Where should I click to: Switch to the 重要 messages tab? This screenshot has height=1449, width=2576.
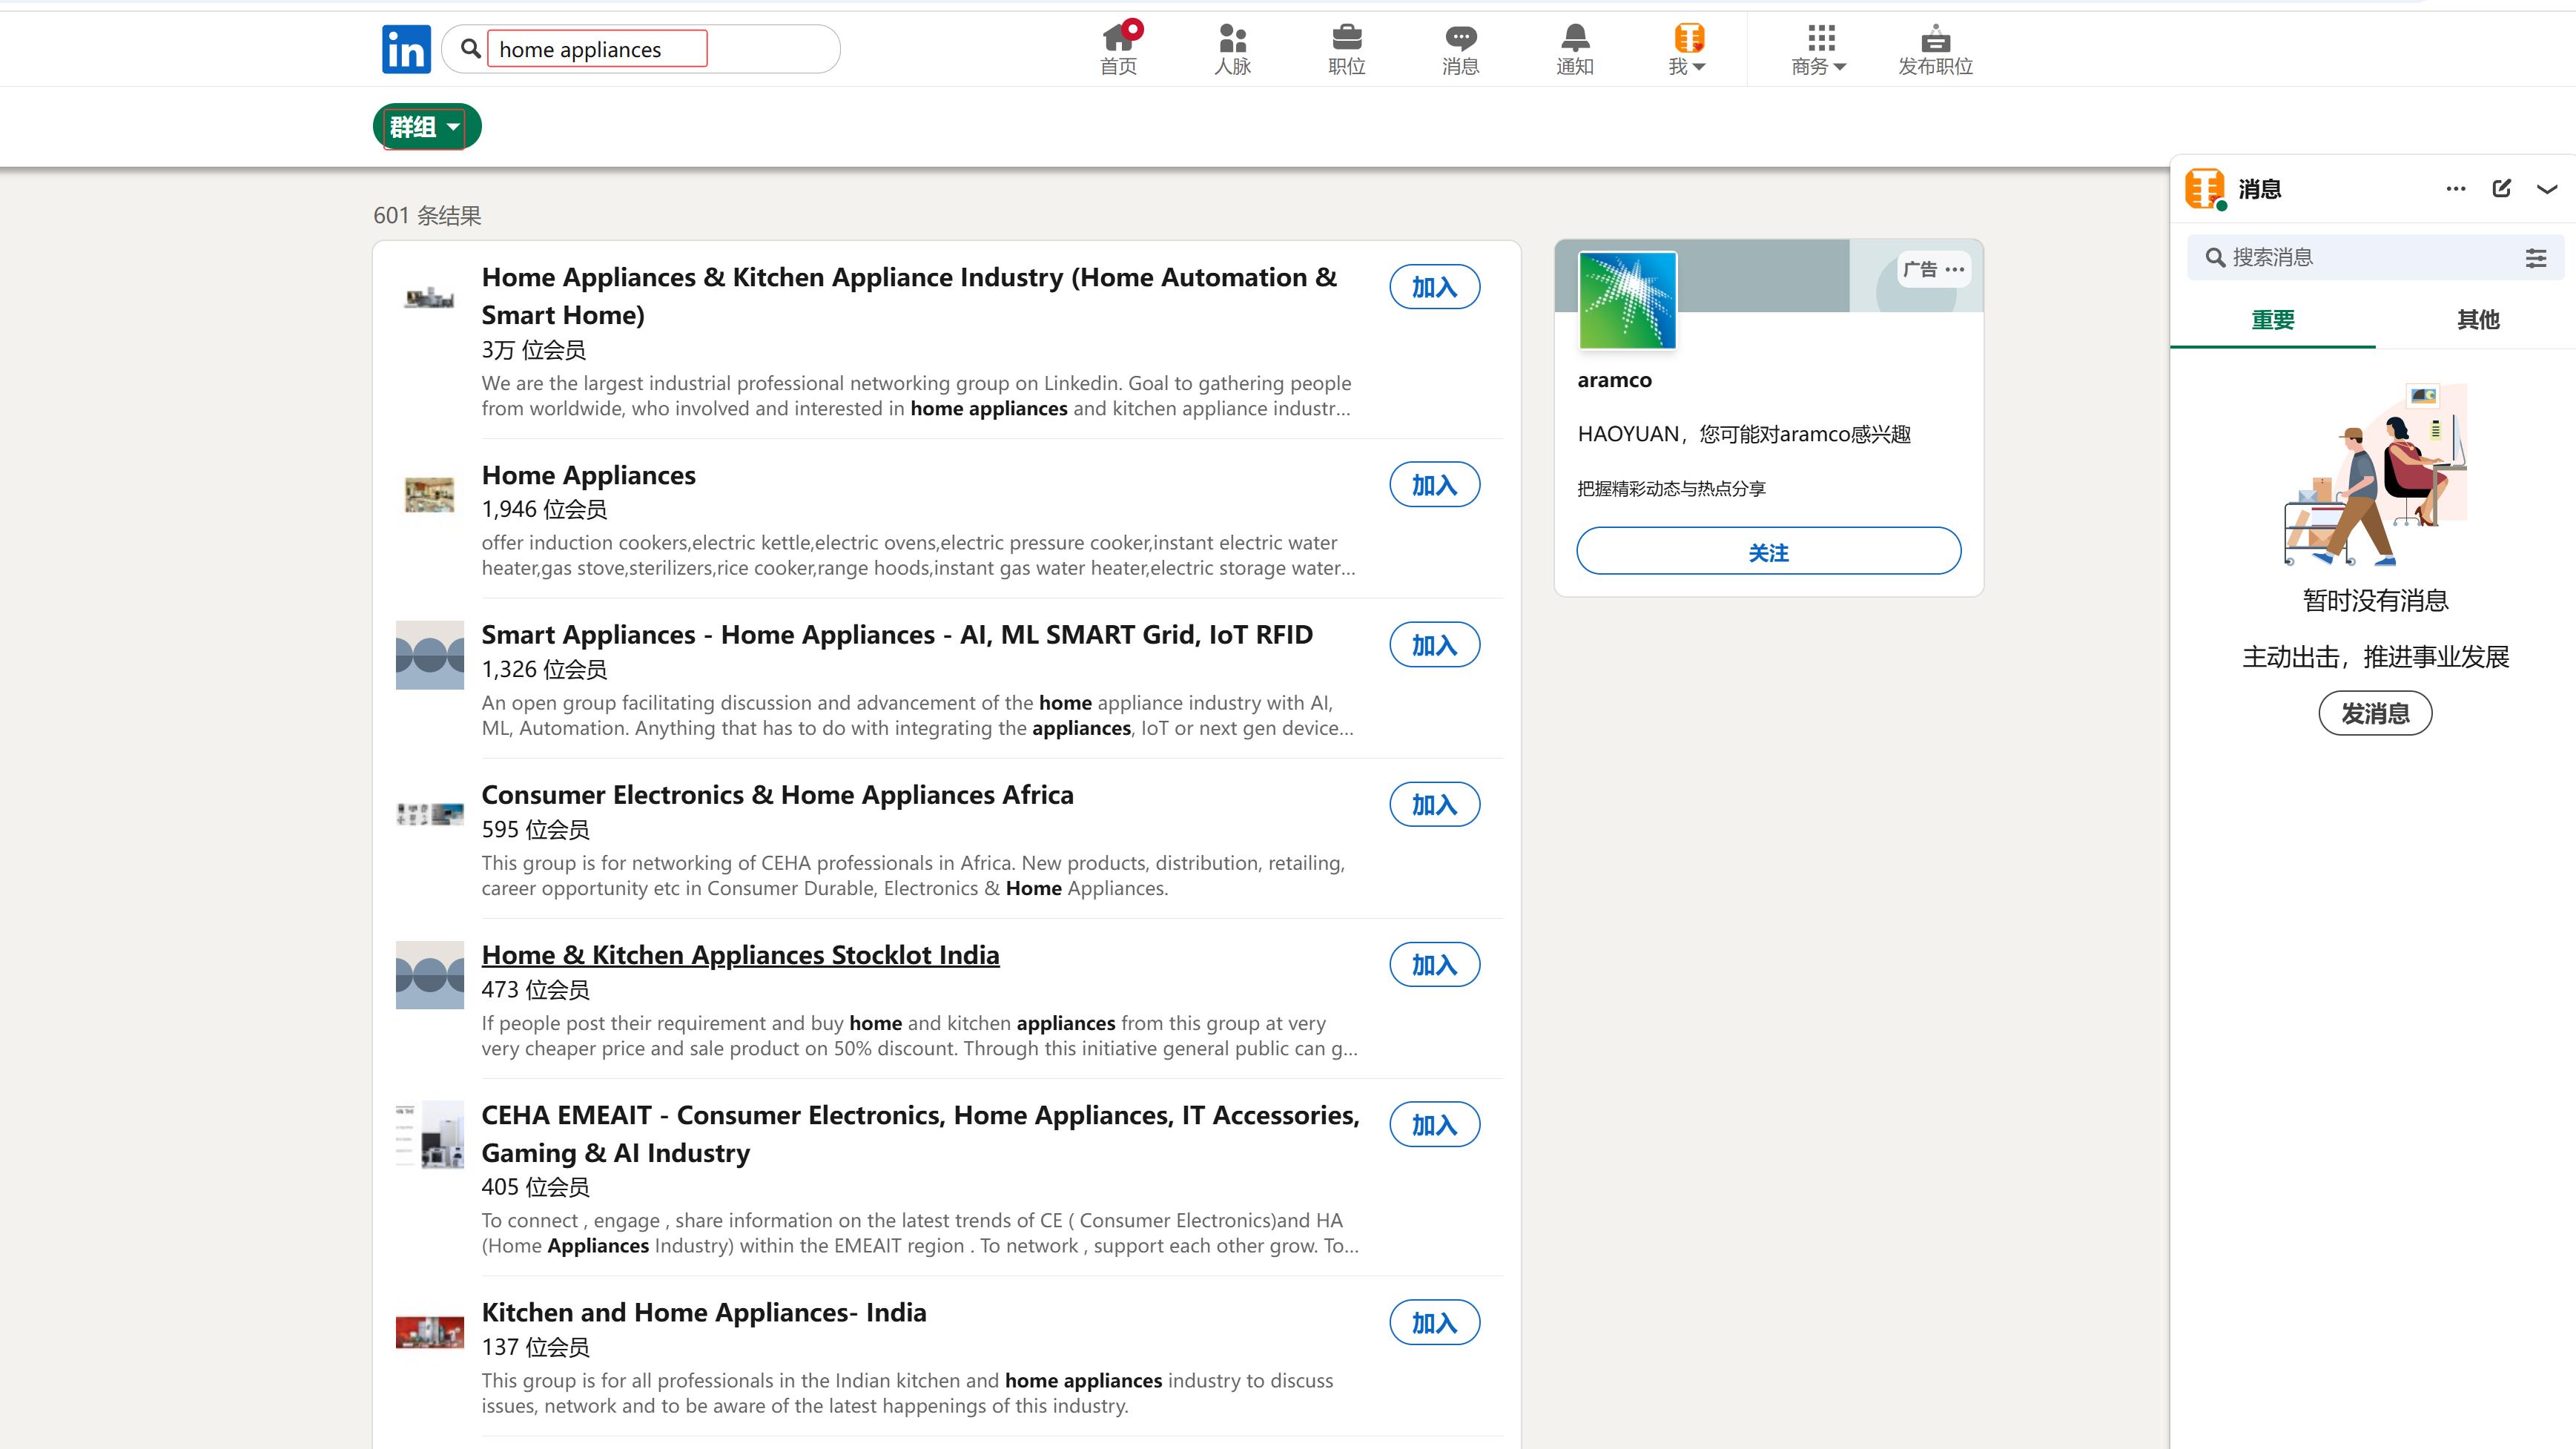point(2273,320)
